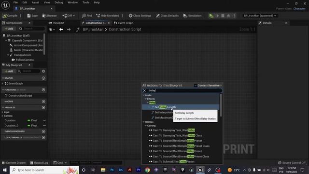This screenshot has width=309, height=174.
Task: Expand the Input variable category
Action: coord(2,112)
